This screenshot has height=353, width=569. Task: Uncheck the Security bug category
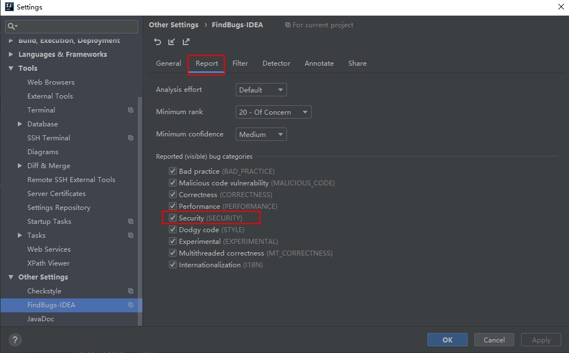173,218
